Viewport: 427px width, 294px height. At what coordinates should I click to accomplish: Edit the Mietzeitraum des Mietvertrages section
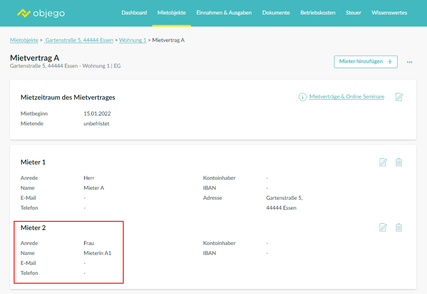click(399, 97)
